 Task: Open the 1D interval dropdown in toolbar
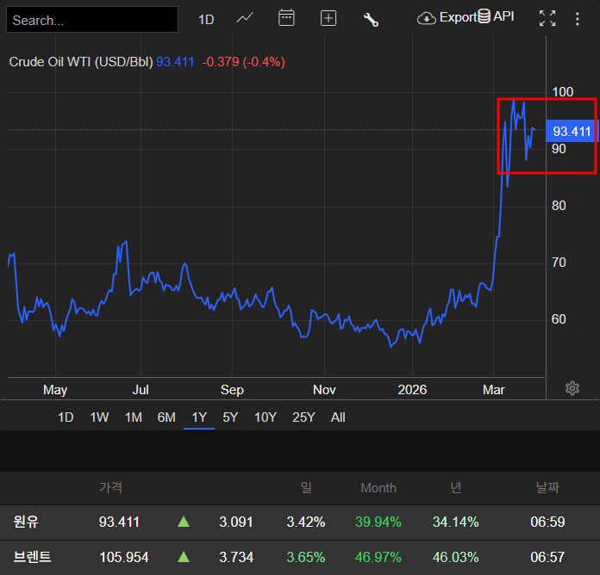point(206,19)
